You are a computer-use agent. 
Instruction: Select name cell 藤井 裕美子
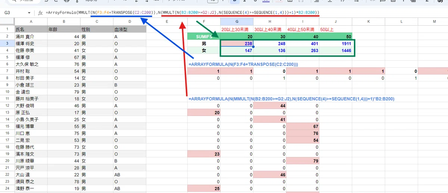tap(31, 99)
